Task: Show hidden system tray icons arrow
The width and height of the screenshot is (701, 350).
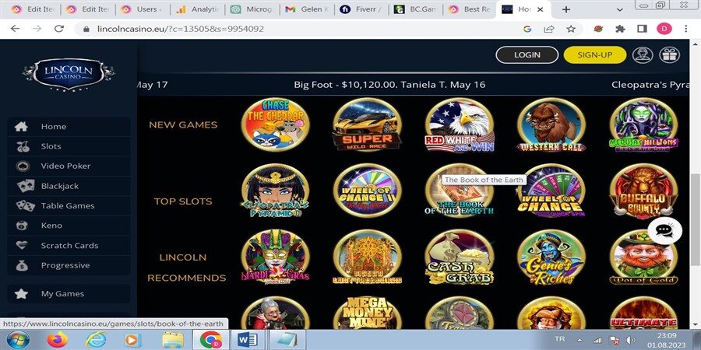Action: point(579,340)
